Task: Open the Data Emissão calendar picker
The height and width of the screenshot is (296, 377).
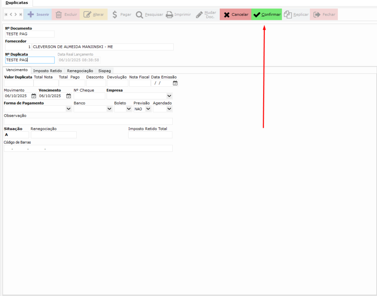Action: pyautogui.click(x=175, y=83)
